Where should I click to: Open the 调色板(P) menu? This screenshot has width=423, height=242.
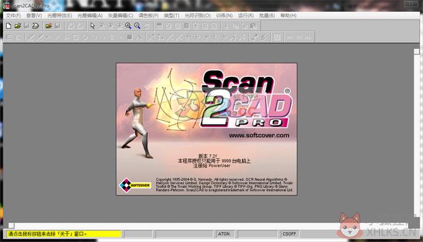(x=149, y=16)
